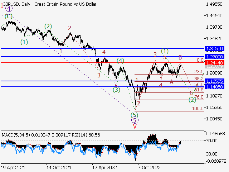
Task: Select the green (3) wave label
Action: coord(116,90)
